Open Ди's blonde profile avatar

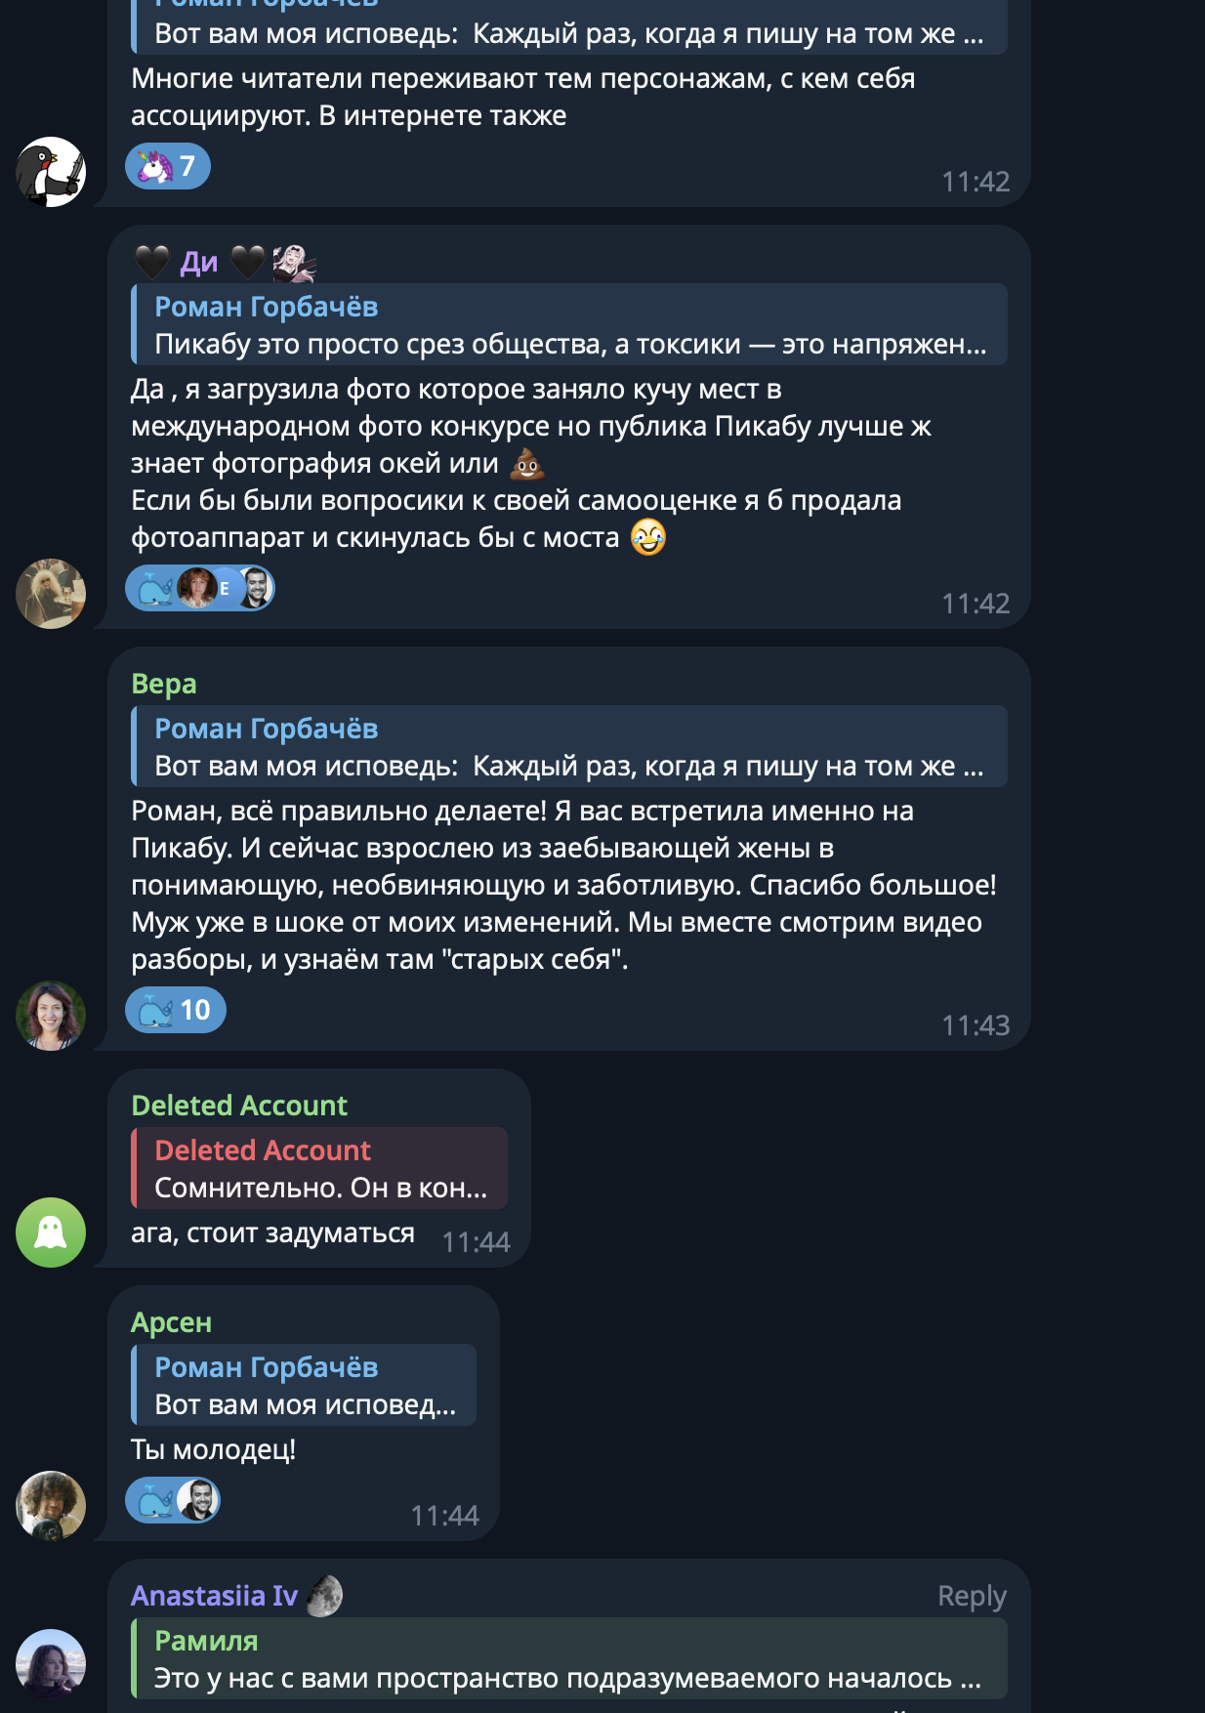51,594
